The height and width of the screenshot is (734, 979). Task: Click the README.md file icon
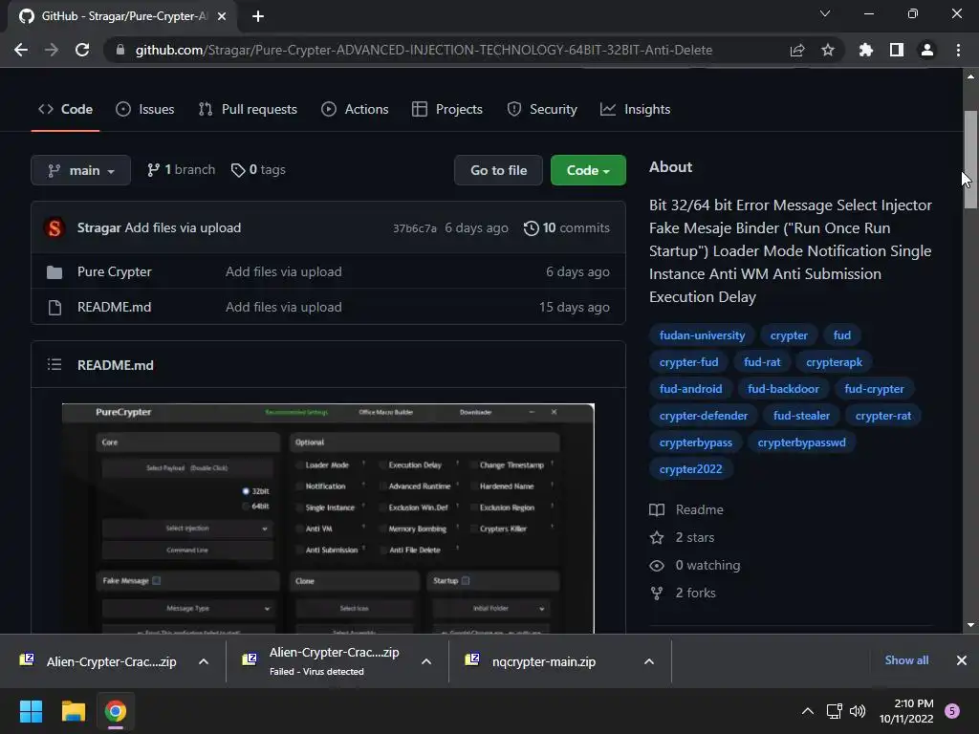(x=54, y=307)
